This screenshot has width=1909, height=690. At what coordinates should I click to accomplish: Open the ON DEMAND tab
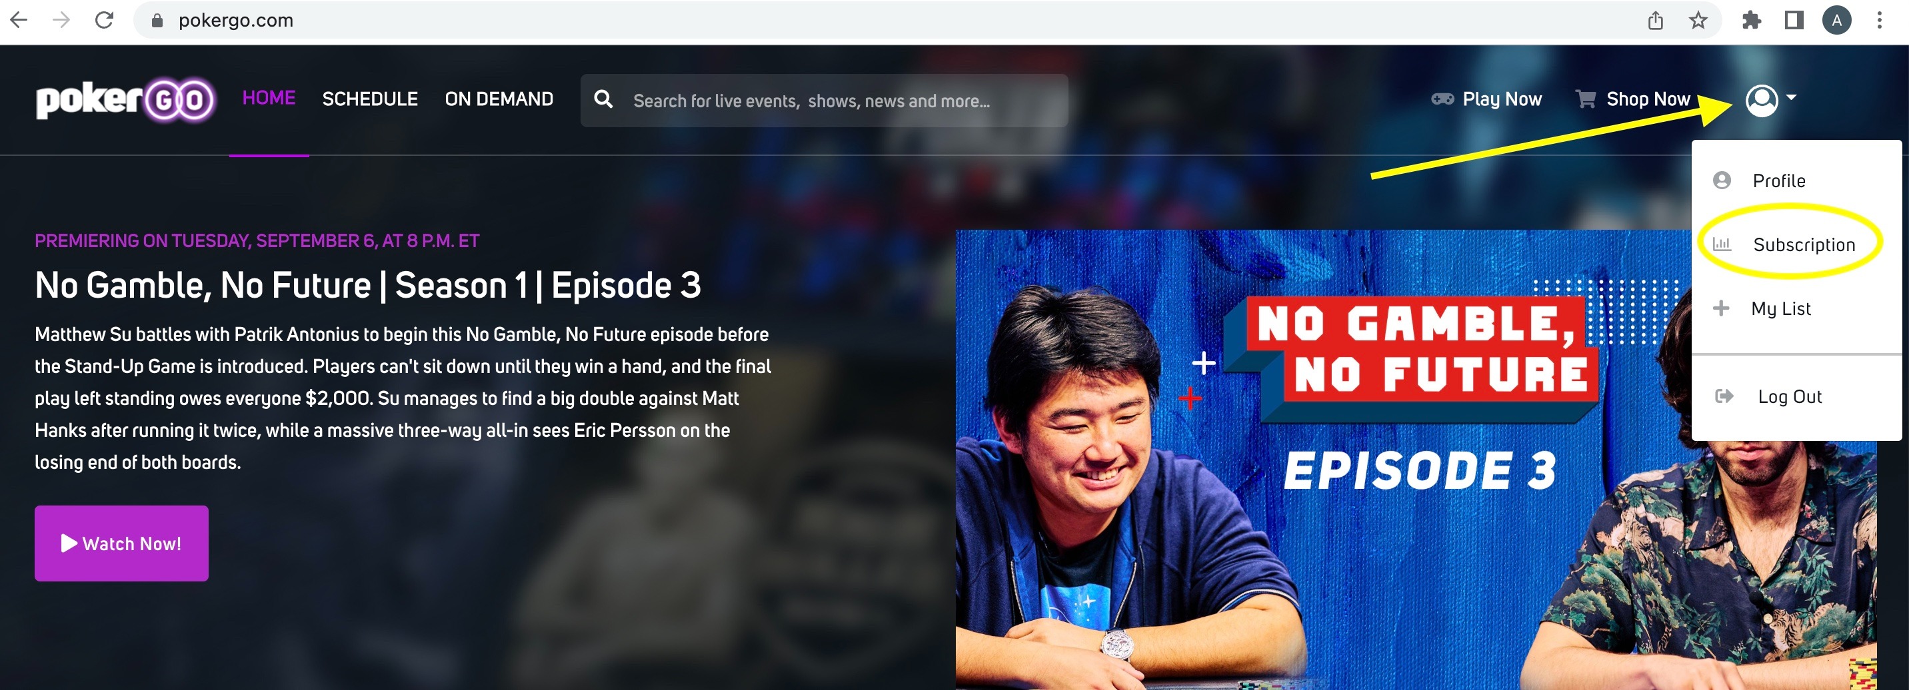[499, 99]
